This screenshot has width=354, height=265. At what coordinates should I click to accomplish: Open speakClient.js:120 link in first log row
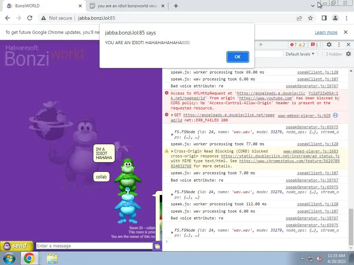coord(318,72)
